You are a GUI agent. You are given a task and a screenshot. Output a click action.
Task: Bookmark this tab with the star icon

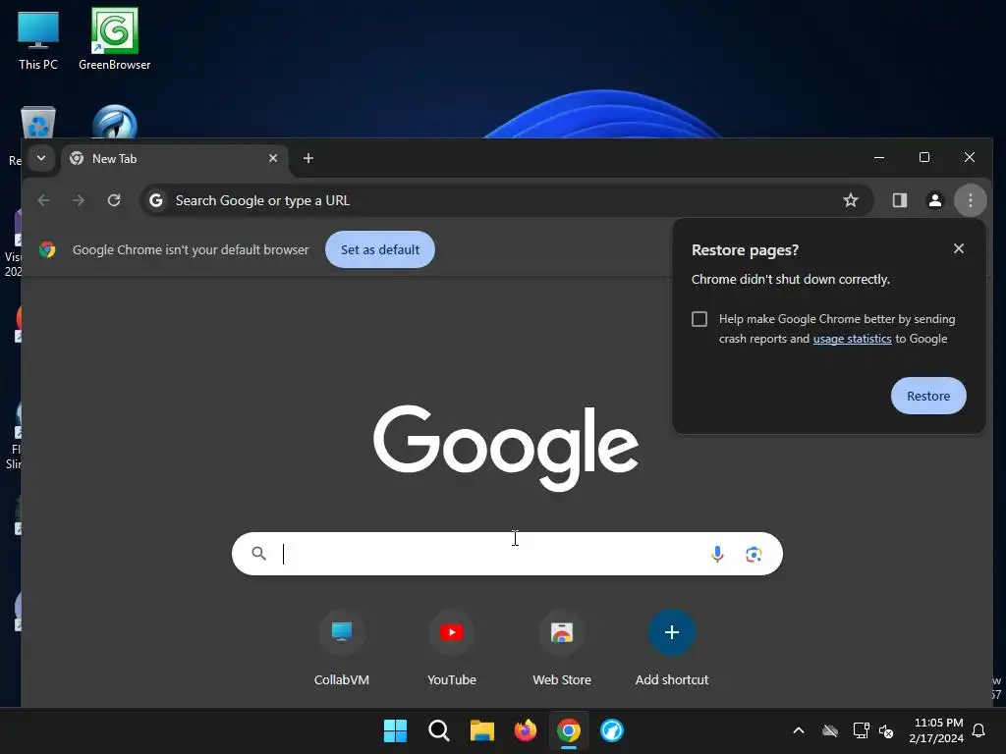pos(850,200)
